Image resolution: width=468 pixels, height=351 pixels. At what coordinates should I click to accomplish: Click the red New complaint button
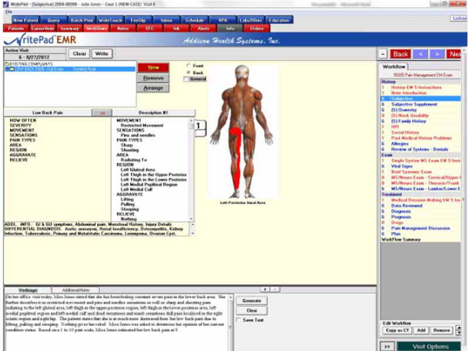(x=153, y=67)
